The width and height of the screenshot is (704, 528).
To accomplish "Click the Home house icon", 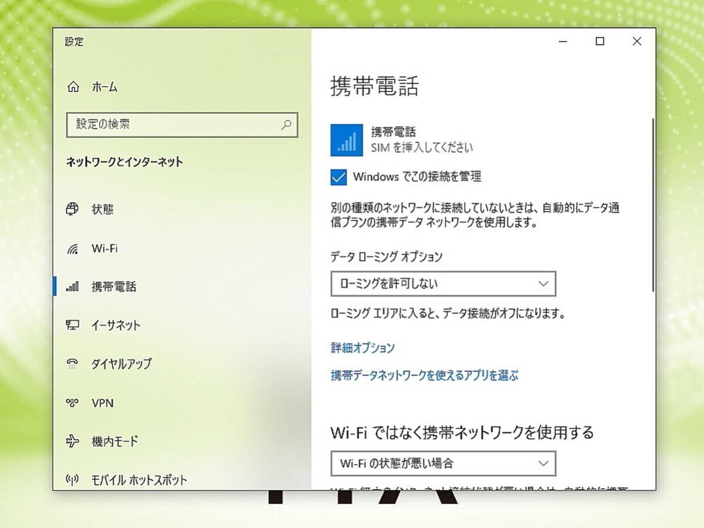I will (73, 87).
